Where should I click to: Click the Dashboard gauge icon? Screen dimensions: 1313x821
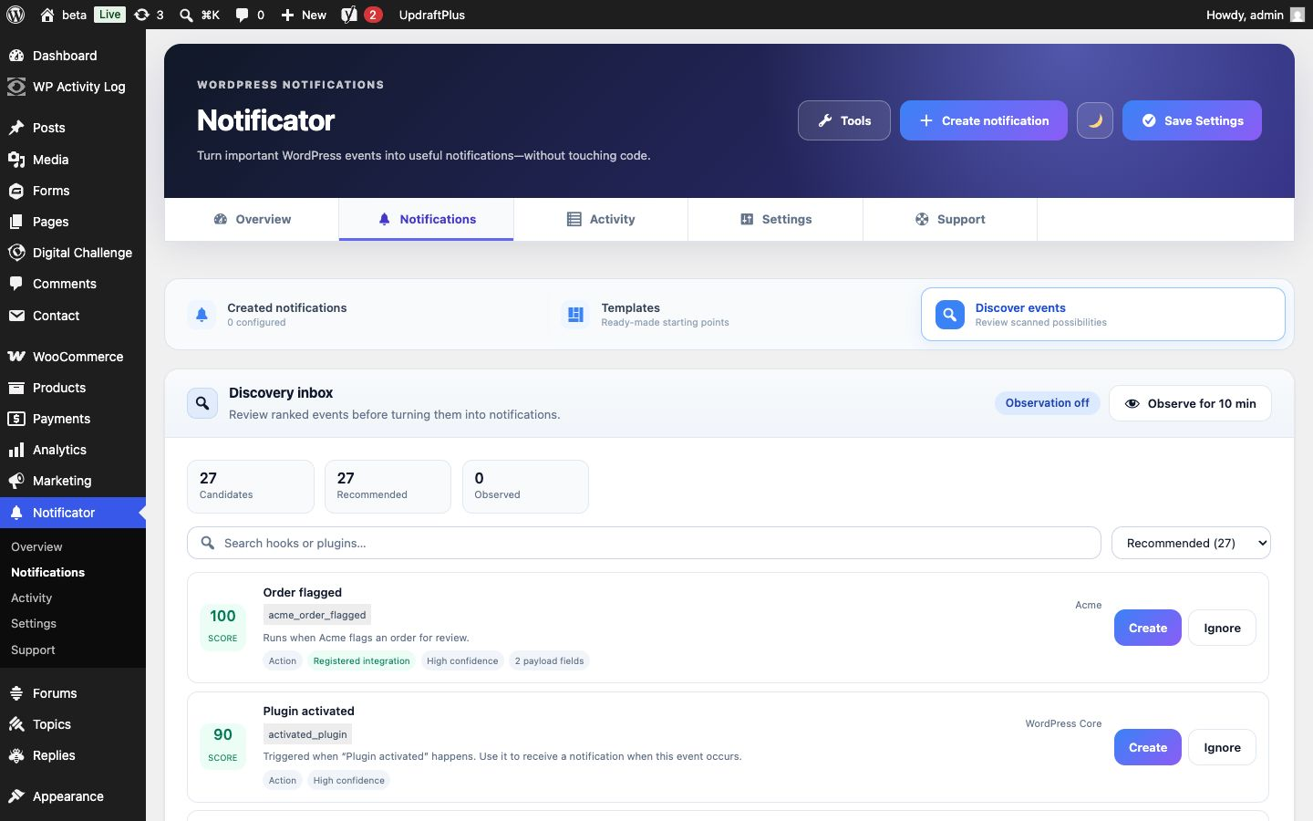[x=16, y=56]
